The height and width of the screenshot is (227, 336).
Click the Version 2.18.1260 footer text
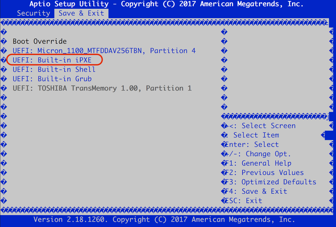[164, 220]
